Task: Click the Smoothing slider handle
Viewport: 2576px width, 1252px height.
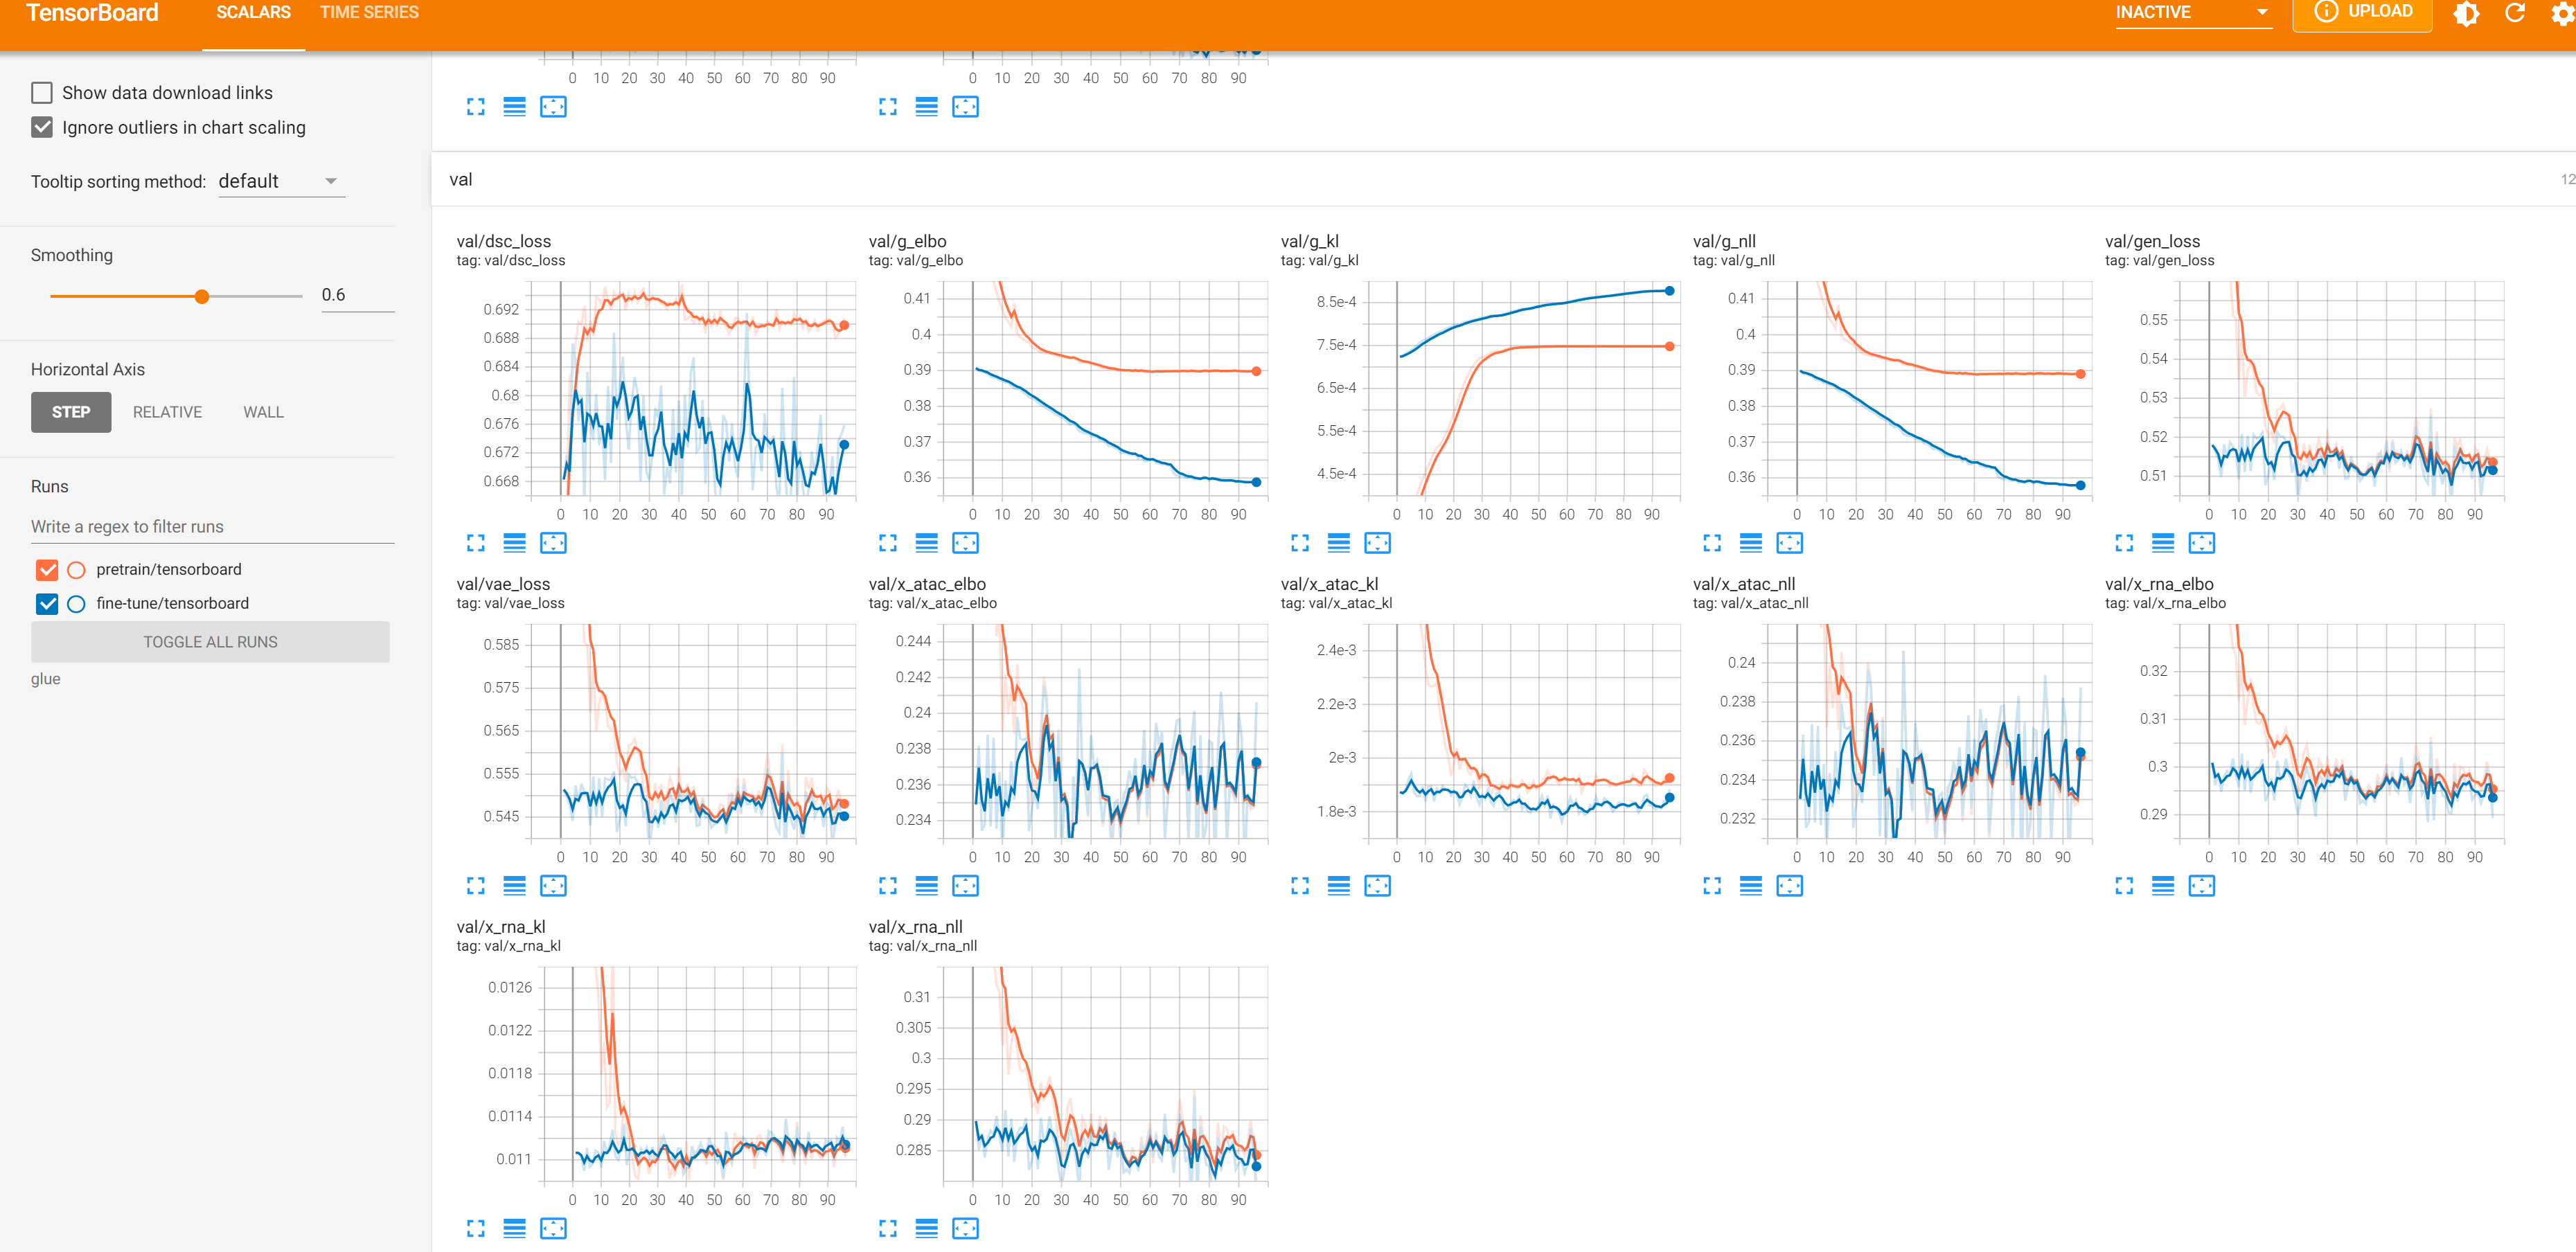Action: tap(202, 296)
